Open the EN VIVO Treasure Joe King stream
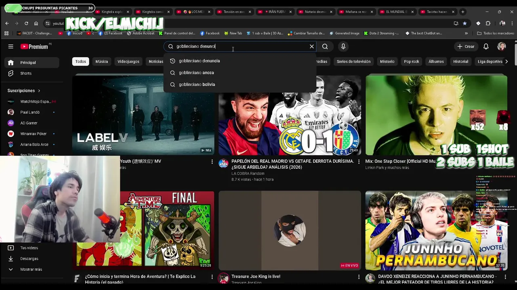The height and width of the screenshot is (290, 517). [x=290, y=230]
